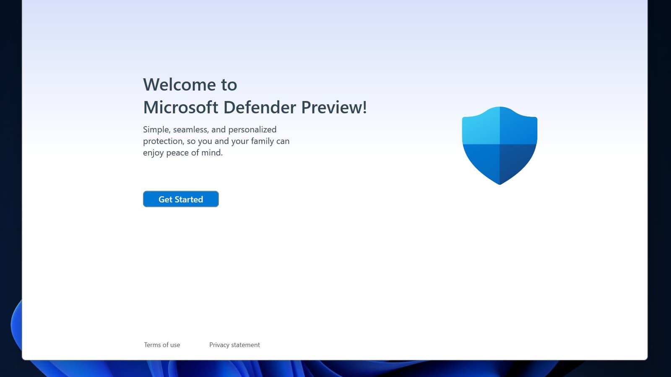This screenshot has width=671, height=377.
Task: Click the "Welcome to" heading line
Action: pos(190,85)
